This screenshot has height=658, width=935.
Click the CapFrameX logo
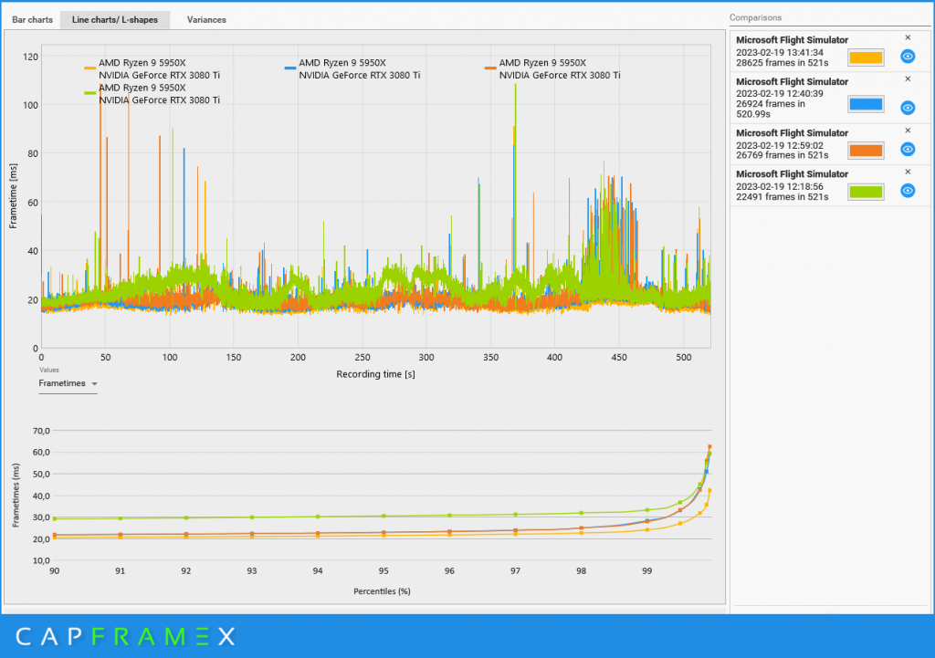pyautogui.click(x=125, y=636)
